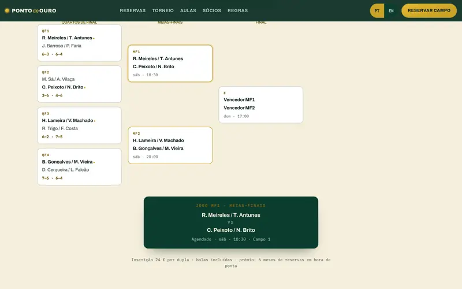Open the Regras page

[x=237, y=10]
